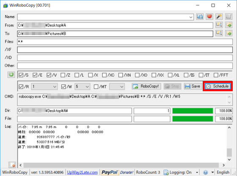Open the /R retry count dropdown

coord(55,87)
